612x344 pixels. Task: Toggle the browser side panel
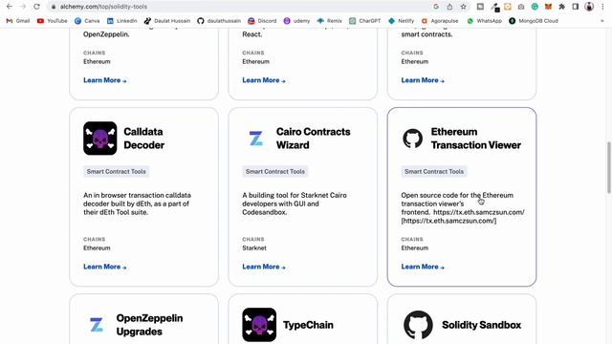click(576, 7)
